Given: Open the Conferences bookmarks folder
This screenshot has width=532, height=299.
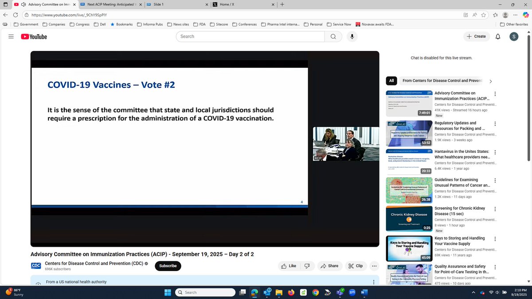Looking at the screenshot, I should (244, 24).
